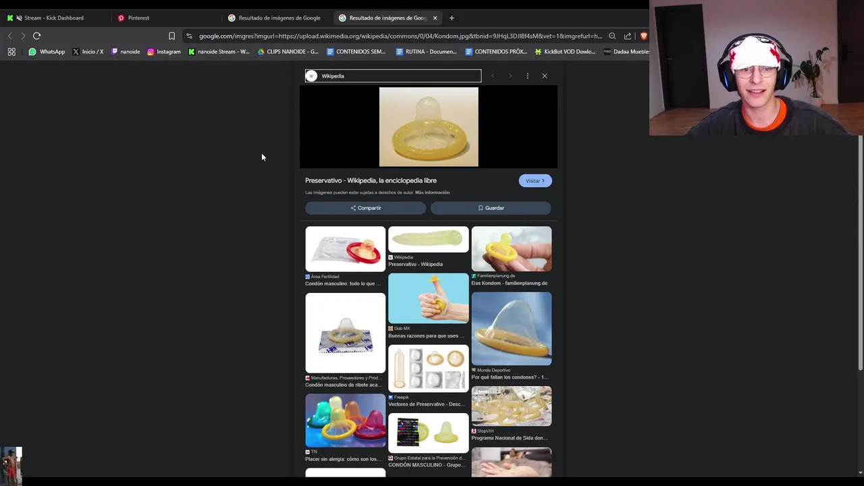This screenshot has width=864, height=486.
Task: Open a new browser tab
Action: pos(452,18)
